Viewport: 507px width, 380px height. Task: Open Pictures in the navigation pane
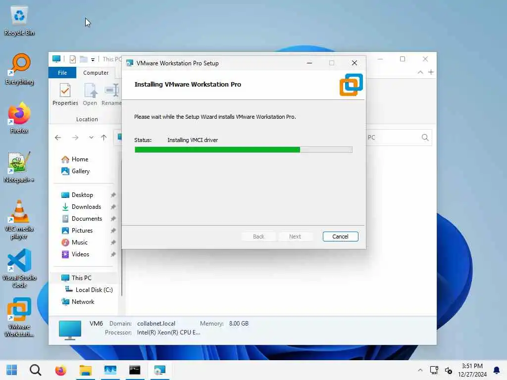(x=82, y=231)
